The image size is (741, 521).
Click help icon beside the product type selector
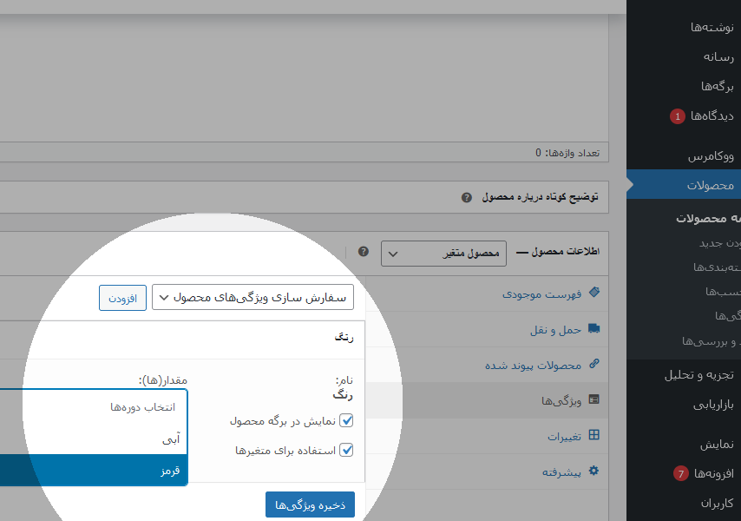click(364, 252)
